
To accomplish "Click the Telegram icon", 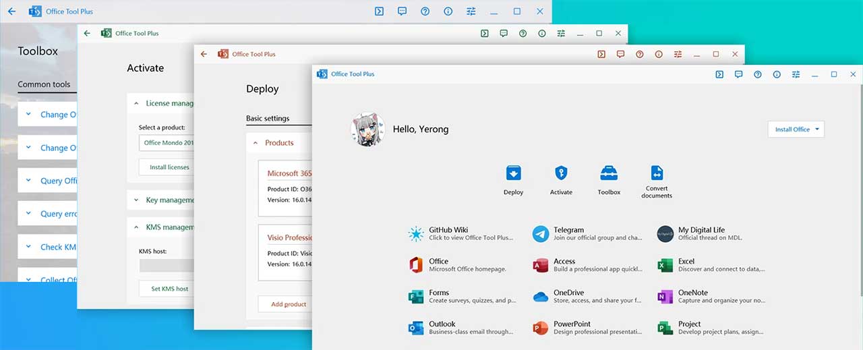I will point(540,234).
